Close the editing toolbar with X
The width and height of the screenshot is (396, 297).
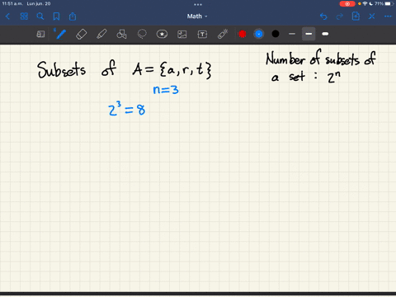click(372, 16)
